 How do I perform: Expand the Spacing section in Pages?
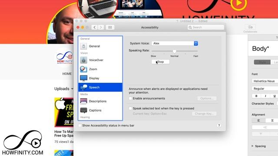tap(252, 146)
